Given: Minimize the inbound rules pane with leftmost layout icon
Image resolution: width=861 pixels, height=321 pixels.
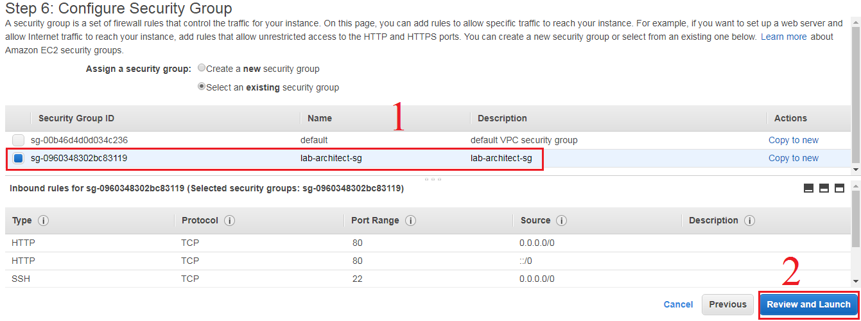Looking at the screenshot, I should point(808,188).
